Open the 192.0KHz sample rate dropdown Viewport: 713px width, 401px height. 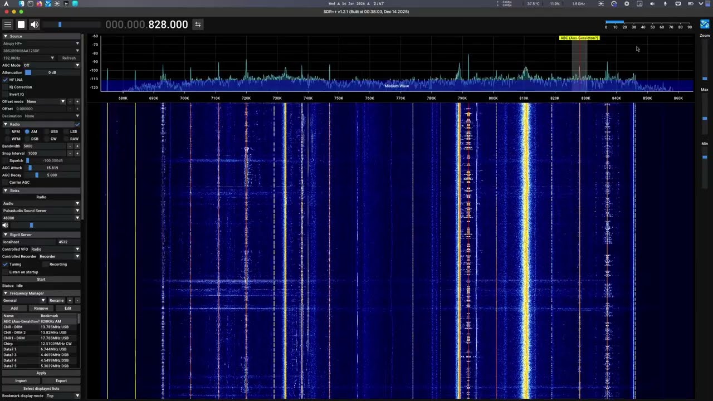(29, 58)
